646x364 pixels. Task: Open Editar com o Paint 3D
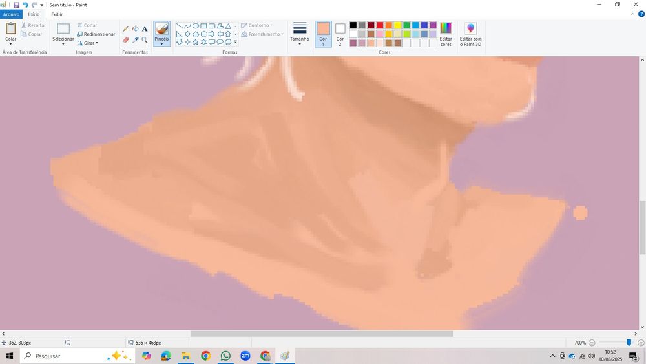pyautogui.click(x=470, y=34)
